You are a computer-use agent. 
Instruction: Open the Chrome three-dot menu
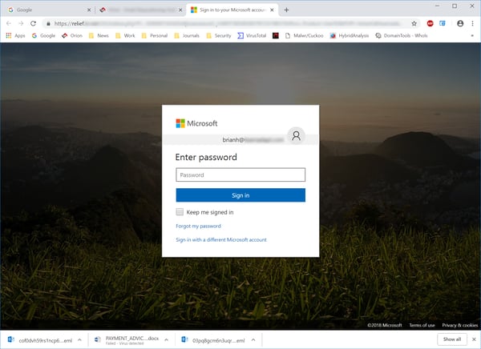pyautogui.click(x=473, y=23)
